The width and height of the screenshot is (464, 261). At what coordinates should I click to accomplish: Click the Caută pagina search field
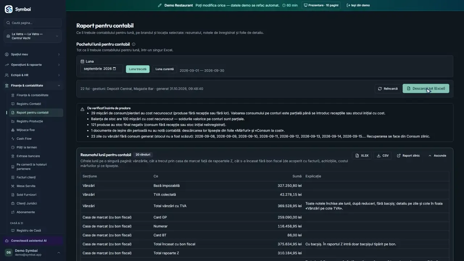pyautogui.click(x=33, y=23)
